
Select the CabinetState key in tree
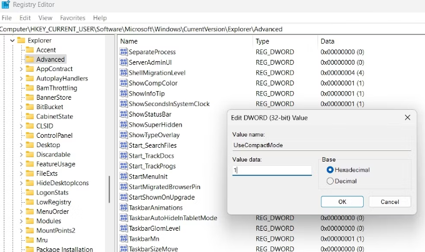pyautogui.click(x=54, y=117)
